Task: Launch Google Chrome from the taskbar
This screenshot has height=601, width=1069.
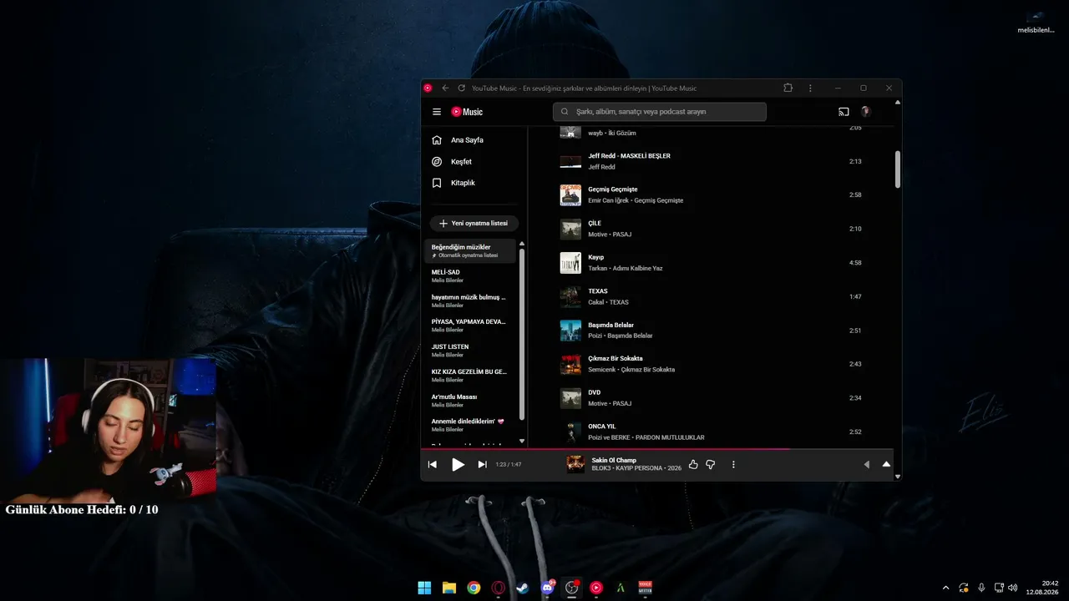Action: 474,588
